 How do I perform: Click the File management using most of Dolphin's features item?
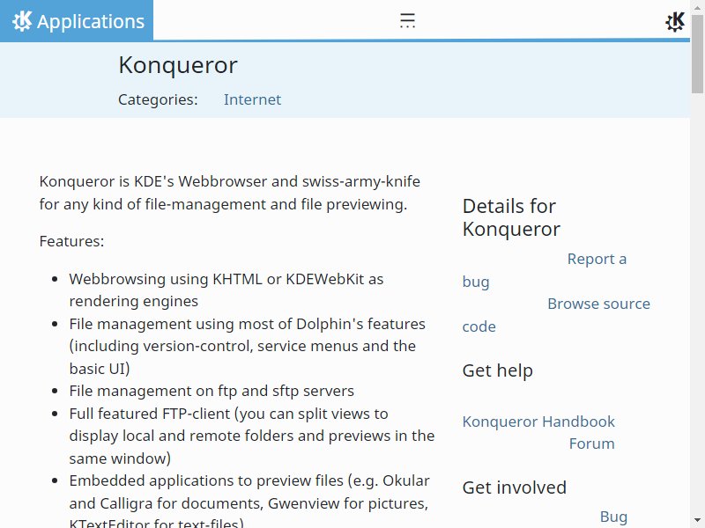247,346
